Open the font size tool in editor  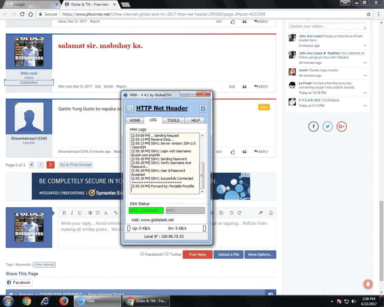click(x=98, y=213)
